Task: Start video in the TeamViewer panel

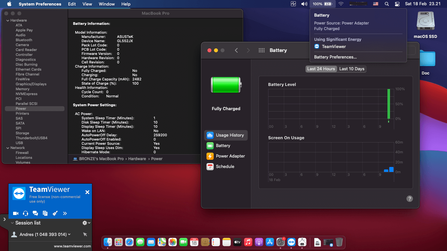Action: pos(15,213)
